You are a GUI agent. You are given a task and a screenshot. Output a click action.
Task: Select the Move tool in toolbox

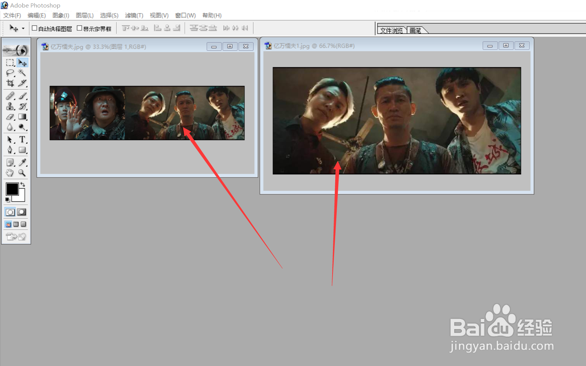tap(22, 63)
